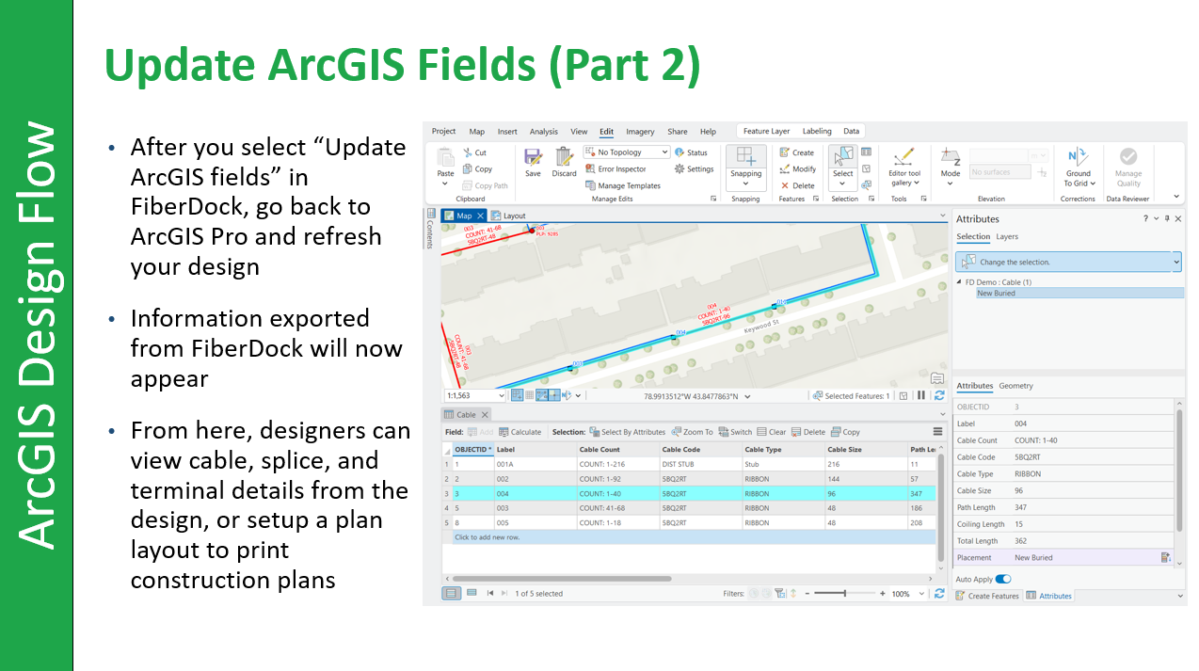Adjust the table zoom slider
This screenshot has height=671, width=1199.
(845, 594)
